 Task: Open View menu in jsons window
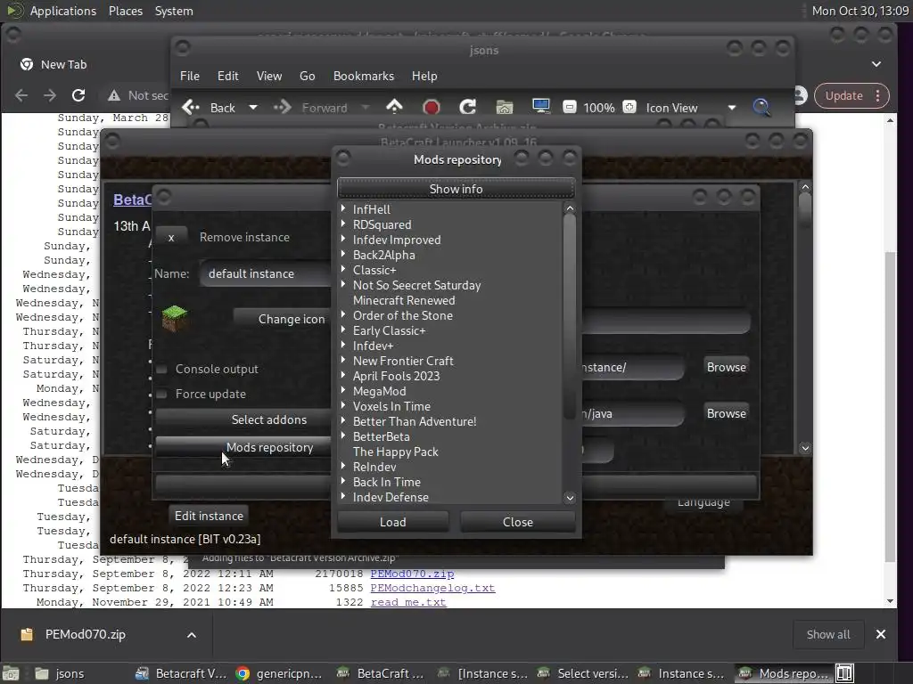(269, 77)
